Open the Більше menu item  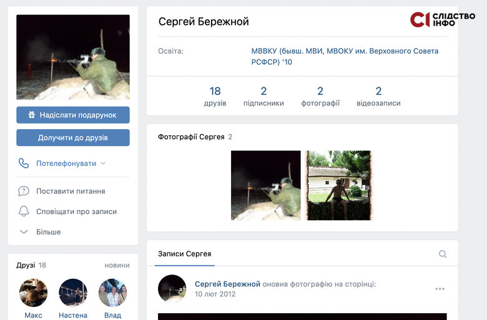[x=49, y=232]
